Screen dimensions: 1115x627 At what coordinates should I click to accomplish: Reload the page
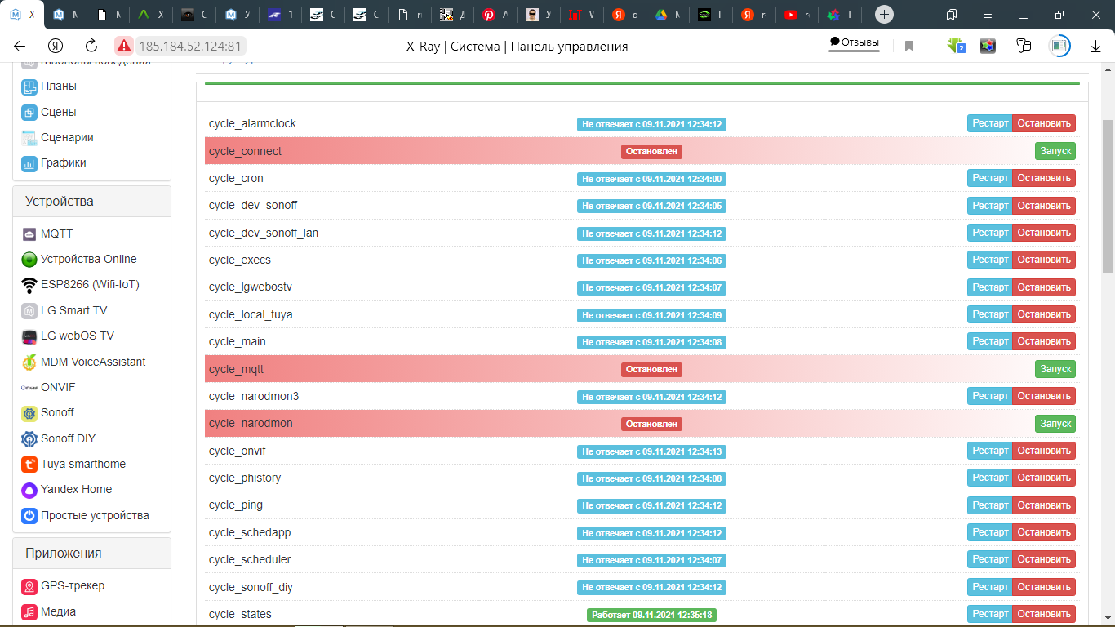(x=91, y=47)
